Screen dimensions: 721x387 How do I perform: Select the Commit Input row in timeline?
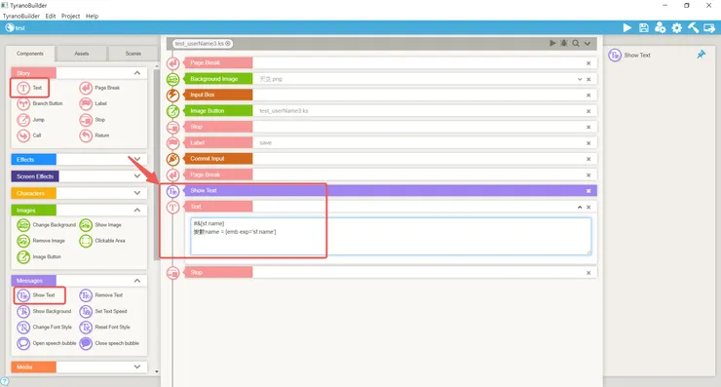coord(390,159)
